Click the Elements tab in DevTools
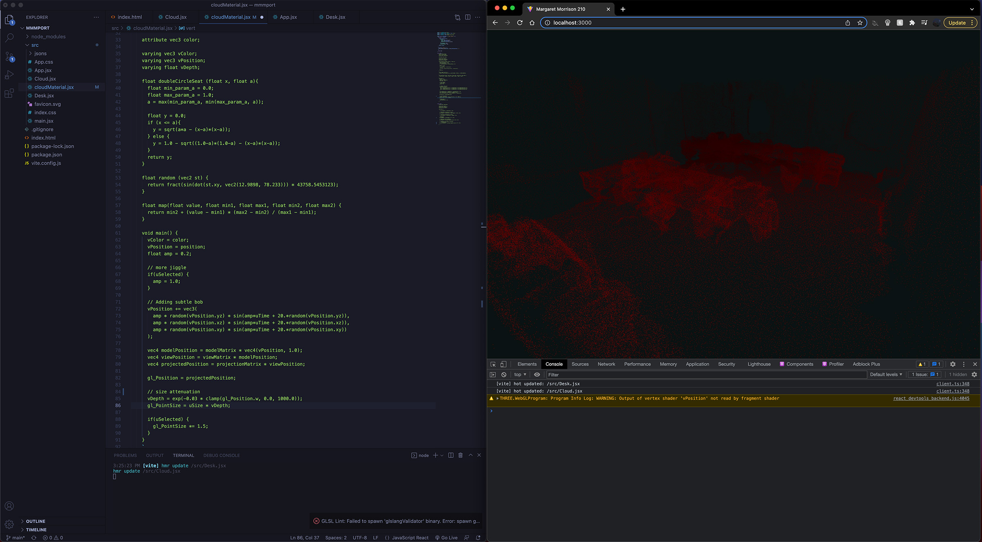This screenshot has width=982, height=542. point(527,364)
